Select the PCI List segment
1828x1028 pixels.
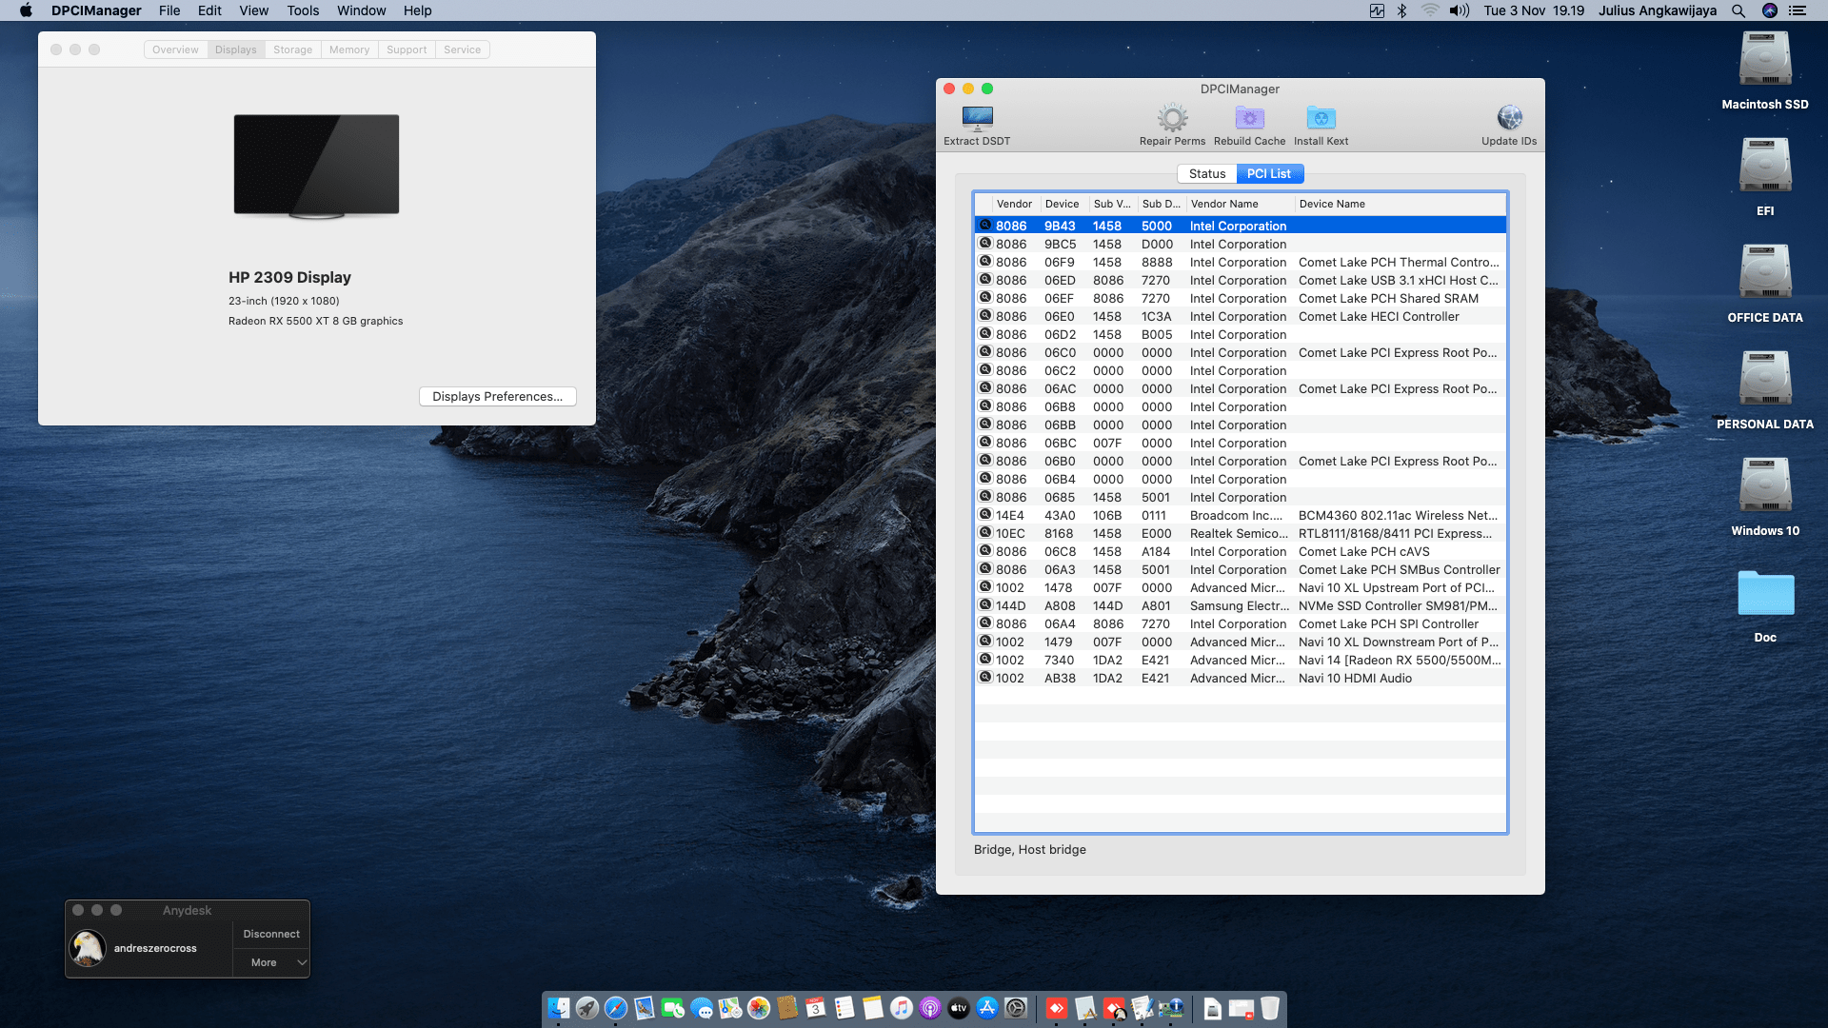coord(1269,174)
